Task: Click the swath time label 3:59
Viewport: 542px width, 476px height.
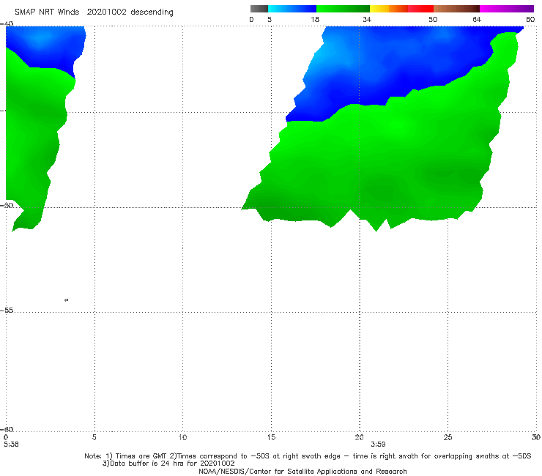Action: click(378, 445)
